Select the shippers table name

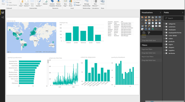(171, 47)
